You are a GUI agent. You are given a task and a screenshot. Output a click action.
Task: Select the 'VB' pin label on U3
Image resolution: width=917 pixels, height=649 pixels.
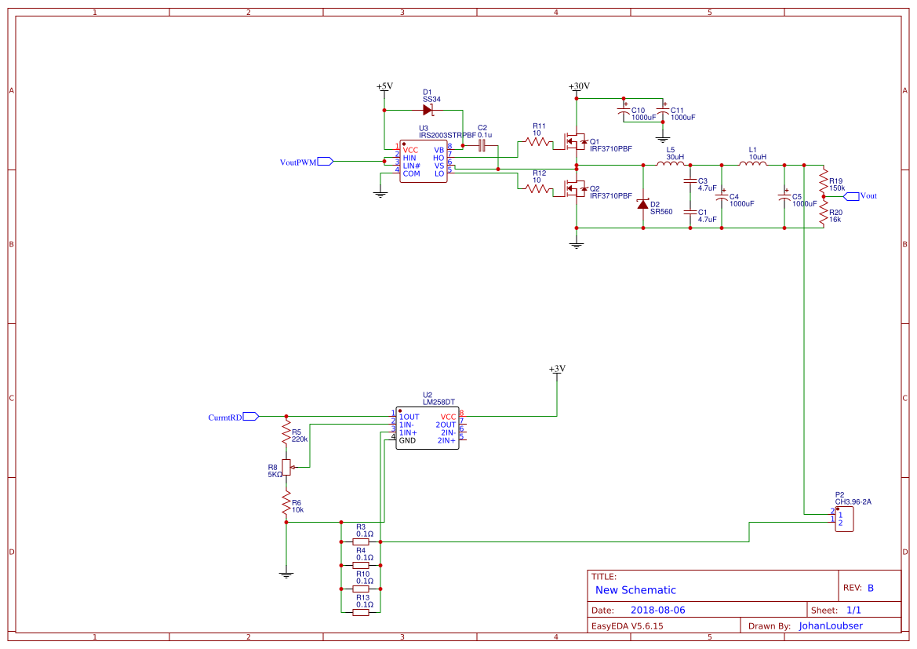tap(439, 151)
